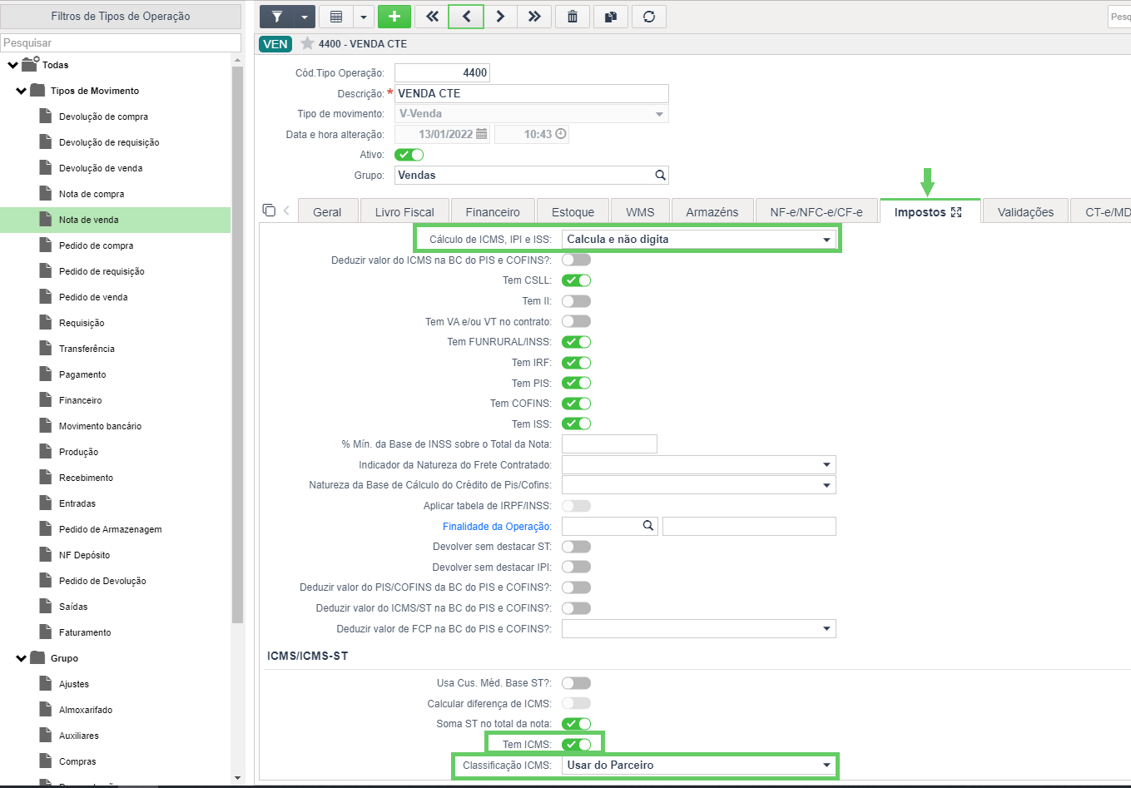The width and height of the screenshot is (1131, 788).
Task: Open grid view dropdown arrow
Action: 364,17
